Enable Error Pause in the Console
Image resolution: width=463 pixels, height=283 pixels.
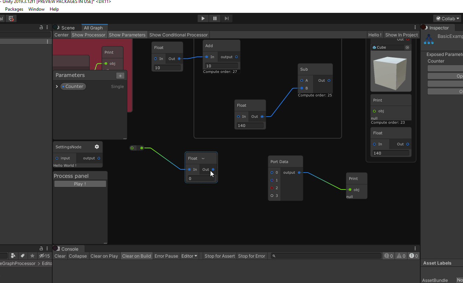[x=166, y=256]
